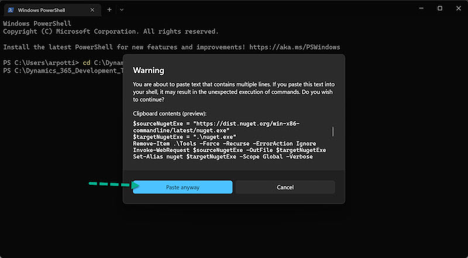Open a new terminal tab
The image size is (468, 258).
coord(109,10)
